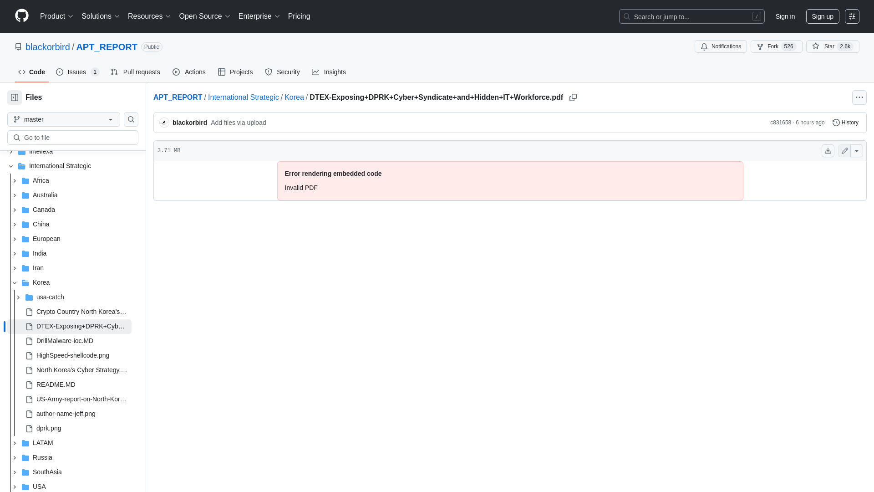Open the GitHub homepage logo

tap(22, 16)
